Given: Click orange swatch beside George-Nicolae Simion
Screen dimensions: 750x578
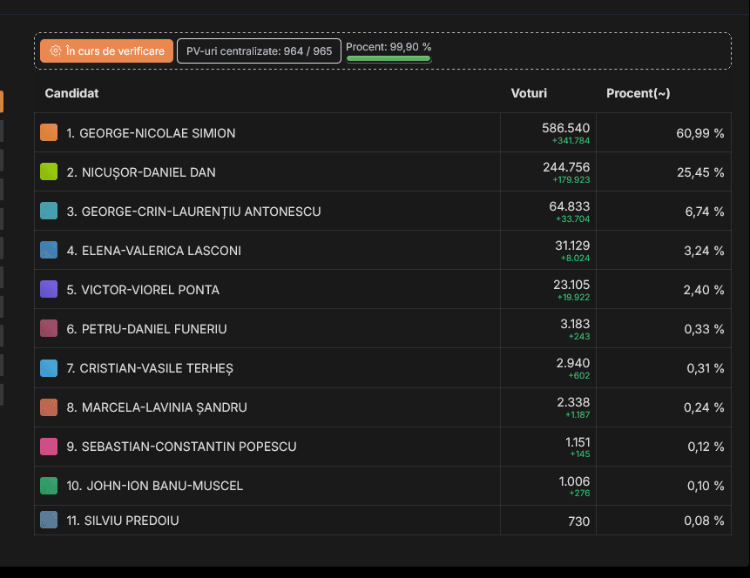Looking at the screenshot, I should tap(49, 132).
